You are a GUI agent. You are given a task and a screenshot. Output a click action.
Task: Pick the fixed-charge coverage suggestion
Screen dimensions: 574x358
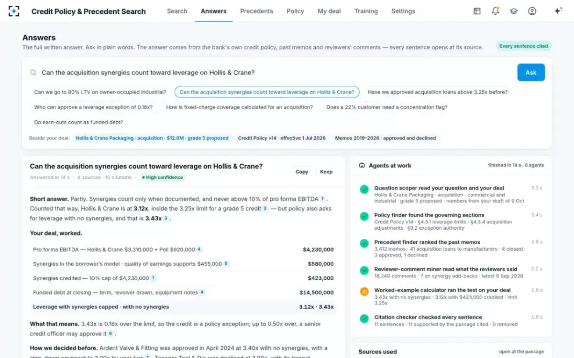(240, 107)
